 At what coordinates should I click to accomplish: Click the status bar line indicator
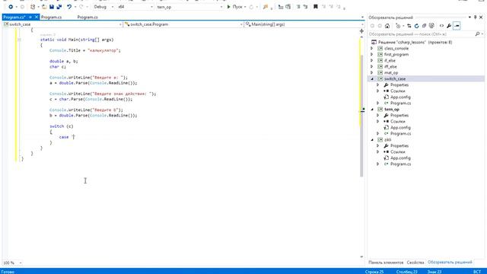tap(374, 272)
